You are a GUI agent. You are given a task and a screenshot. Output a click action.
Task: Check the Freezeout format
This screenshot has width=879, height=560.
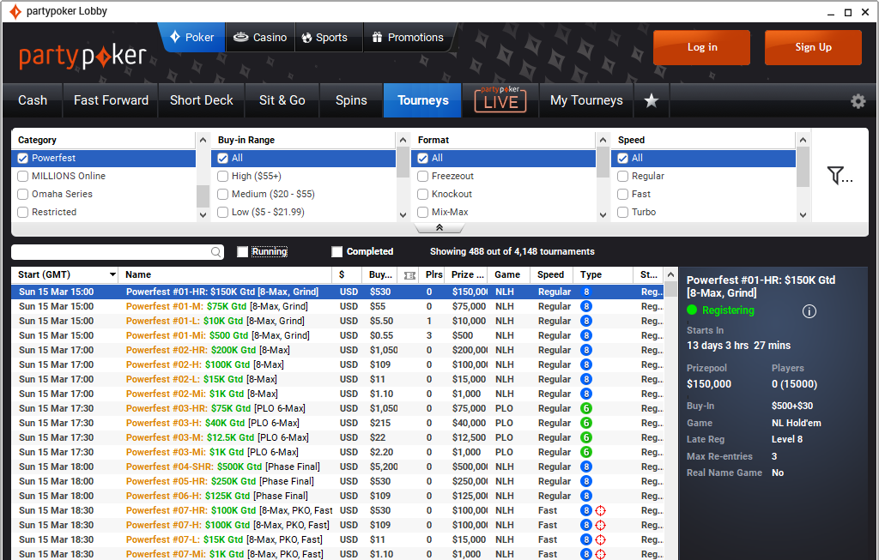click(422, 177)
